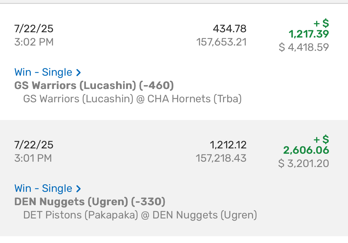
Task: Click the green + $ 2,606.06 winnings
Action: point(306,145)
